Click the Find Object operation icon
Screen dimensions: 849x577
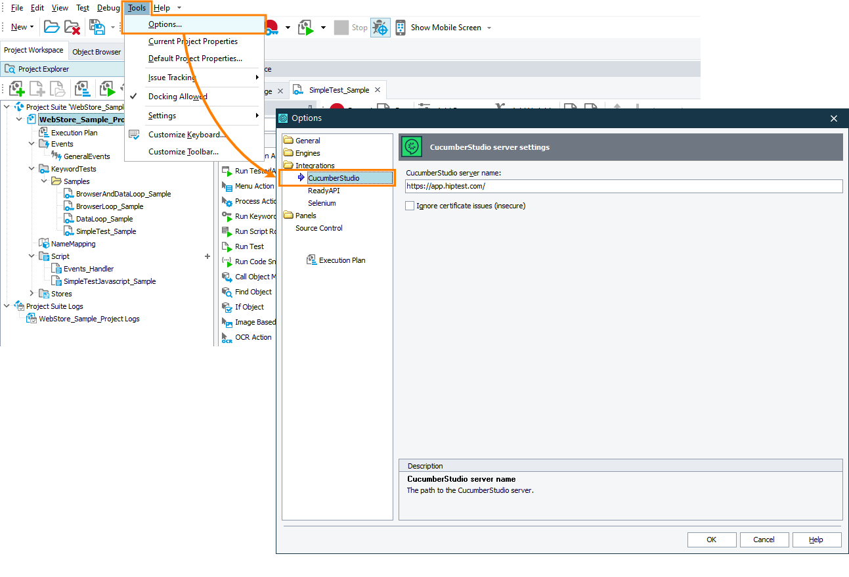[x=227, y=292]
